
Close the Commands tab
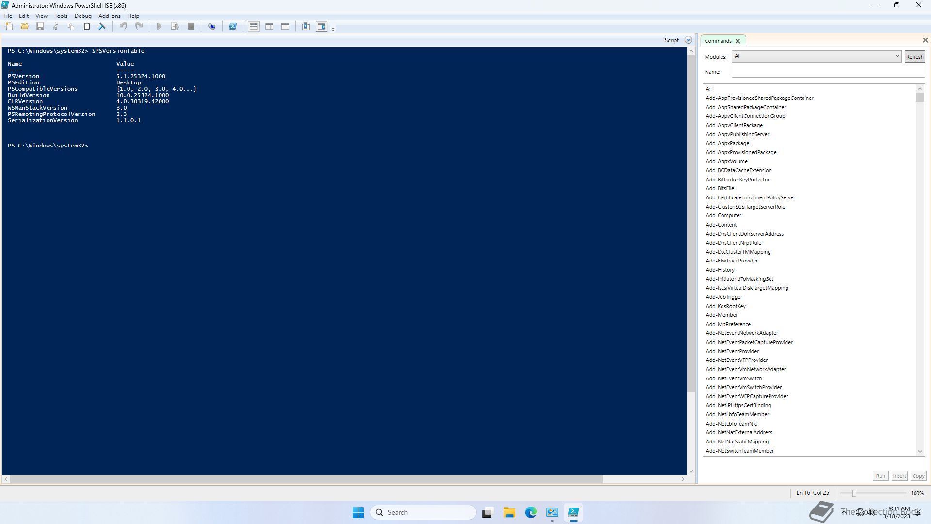pos(738,41)
